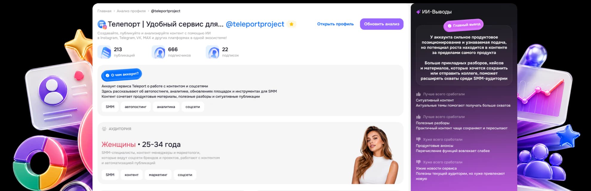This screenshot has height=191, width=591.
Task: Click the Teleport profile avatar icon
Action: (x=102, y=24)
